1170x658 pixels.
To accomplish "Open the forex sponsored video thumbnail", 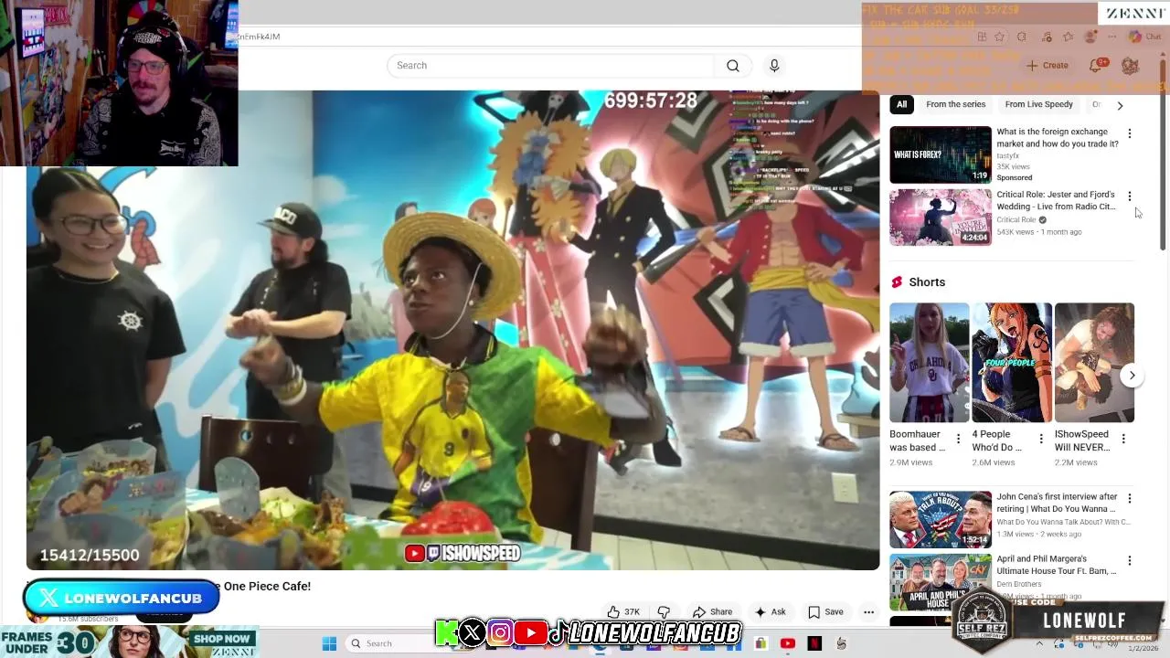I will tap(941, 154).
